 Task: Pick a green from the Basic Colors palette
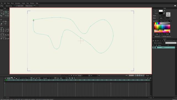coord(159,27)
